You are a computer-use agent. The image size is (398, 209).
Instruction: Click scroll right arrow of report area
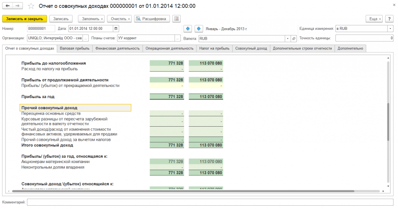click(x=383, y=191)
